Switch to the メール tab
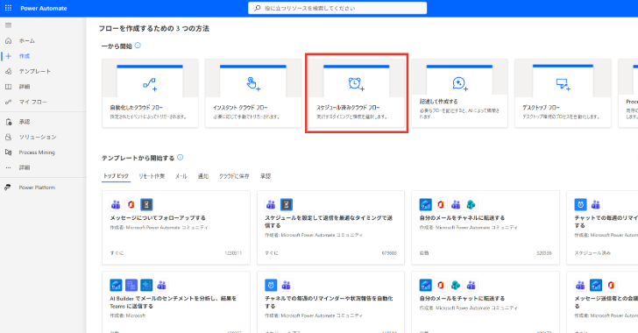 (x=181, y=176)
